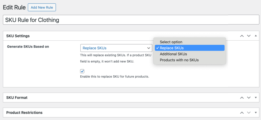Image resolution: width=261 pixels, height=120 pixels.
Task: Move Product Restrictions panel up
Action: click(x=242, y=113)
